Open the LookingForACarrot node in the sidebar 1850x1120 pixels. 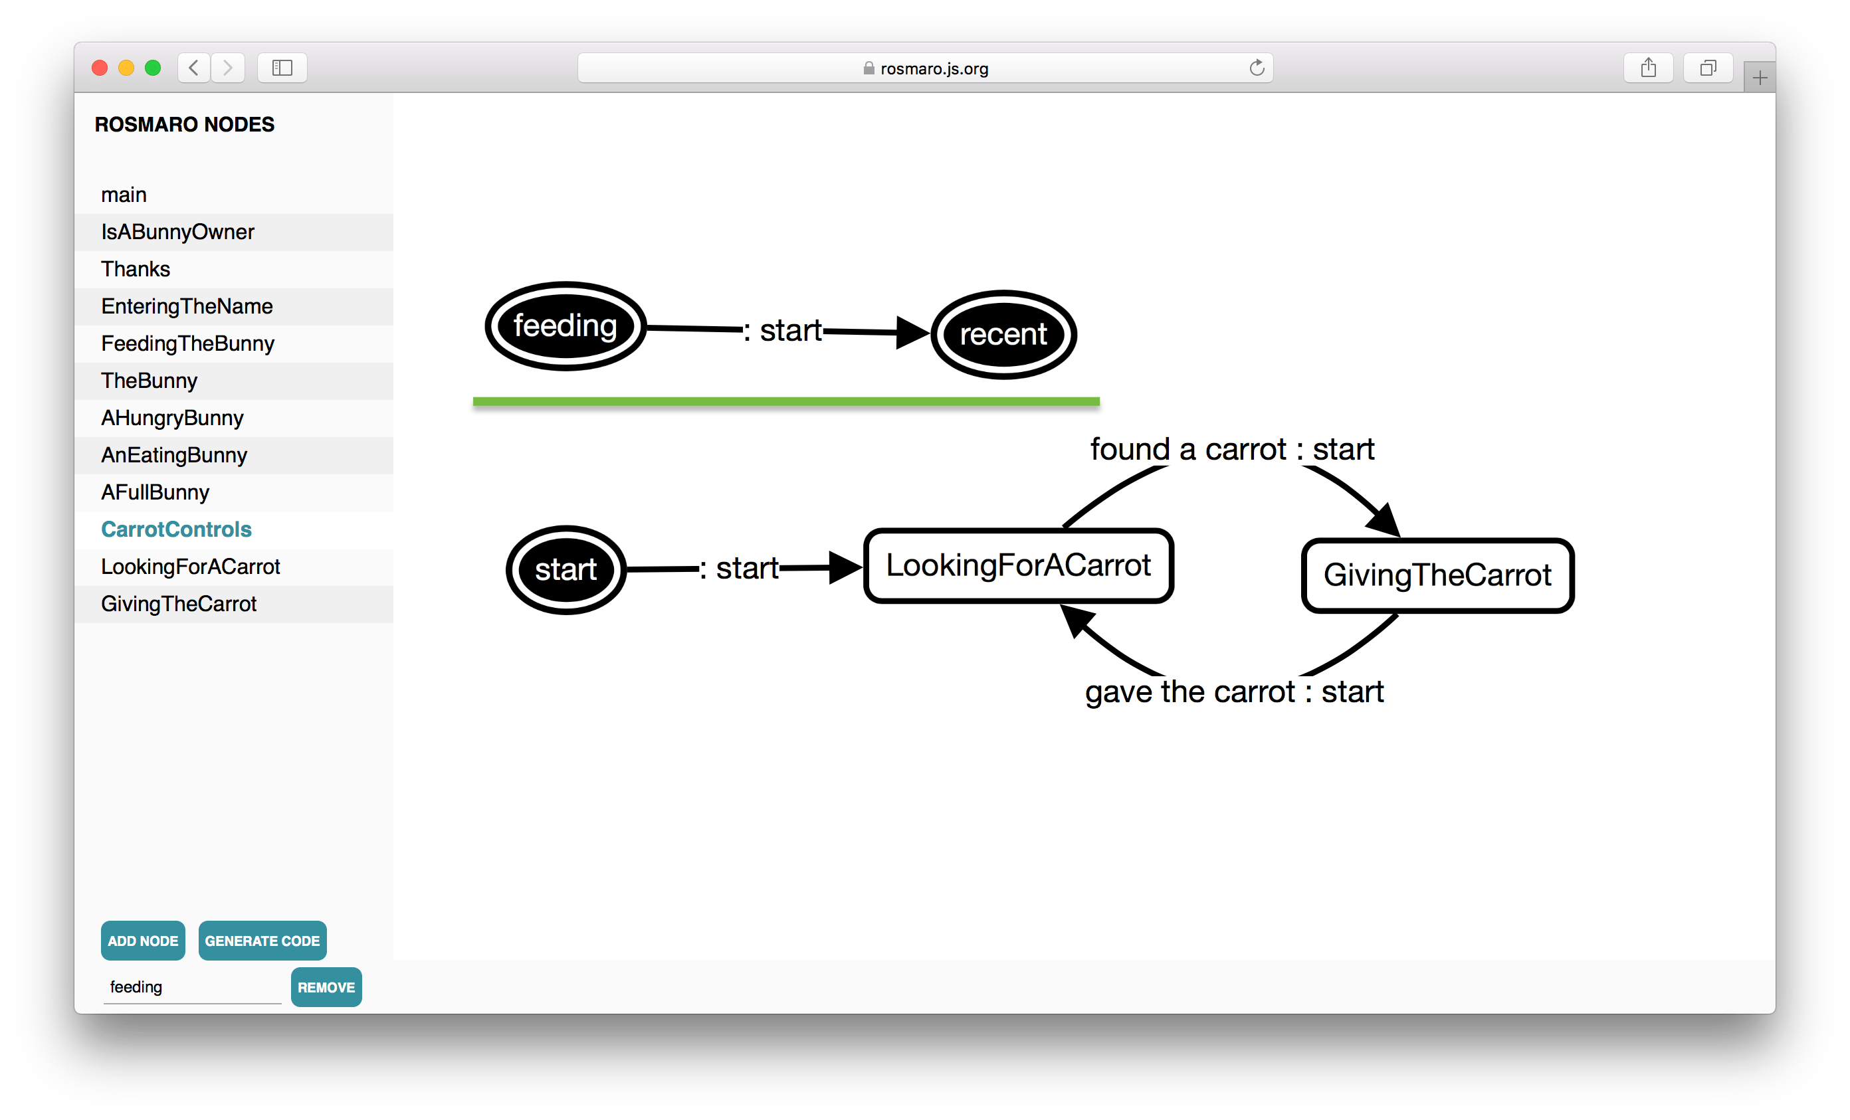[233, 566]
